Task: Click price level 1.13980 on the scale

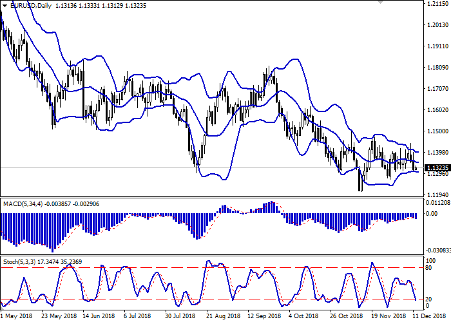Action: (438, 153)
